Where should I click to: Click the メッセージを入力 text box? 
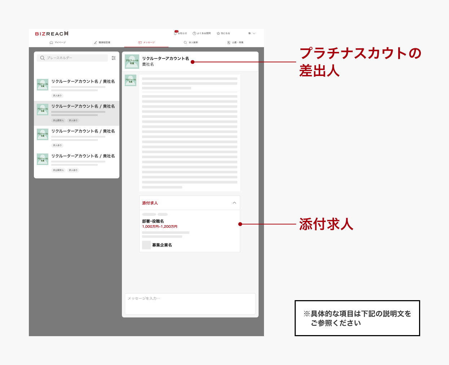190,304
